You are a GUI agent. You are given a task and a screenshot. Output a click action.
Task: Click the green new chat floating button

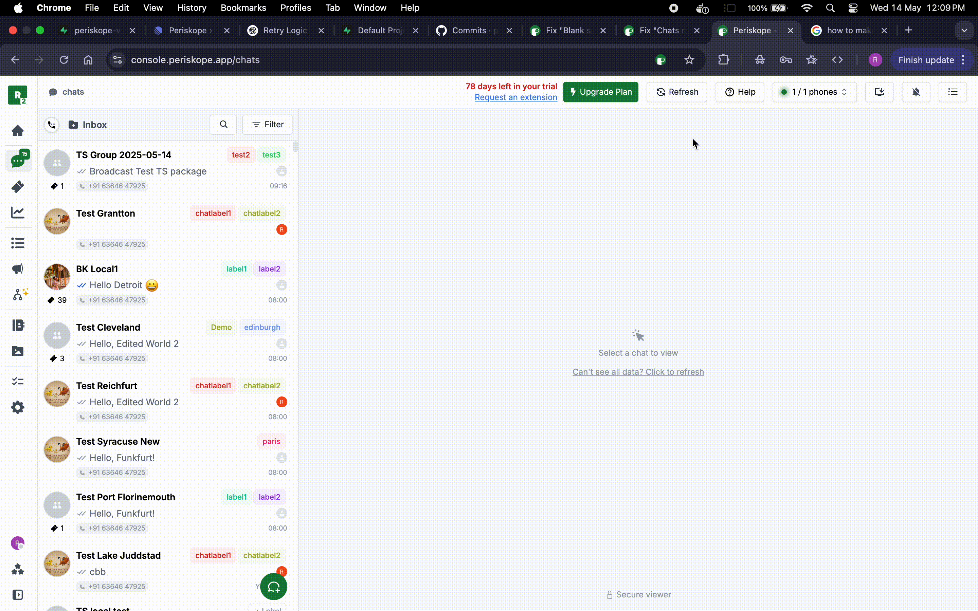pos(274,586)
